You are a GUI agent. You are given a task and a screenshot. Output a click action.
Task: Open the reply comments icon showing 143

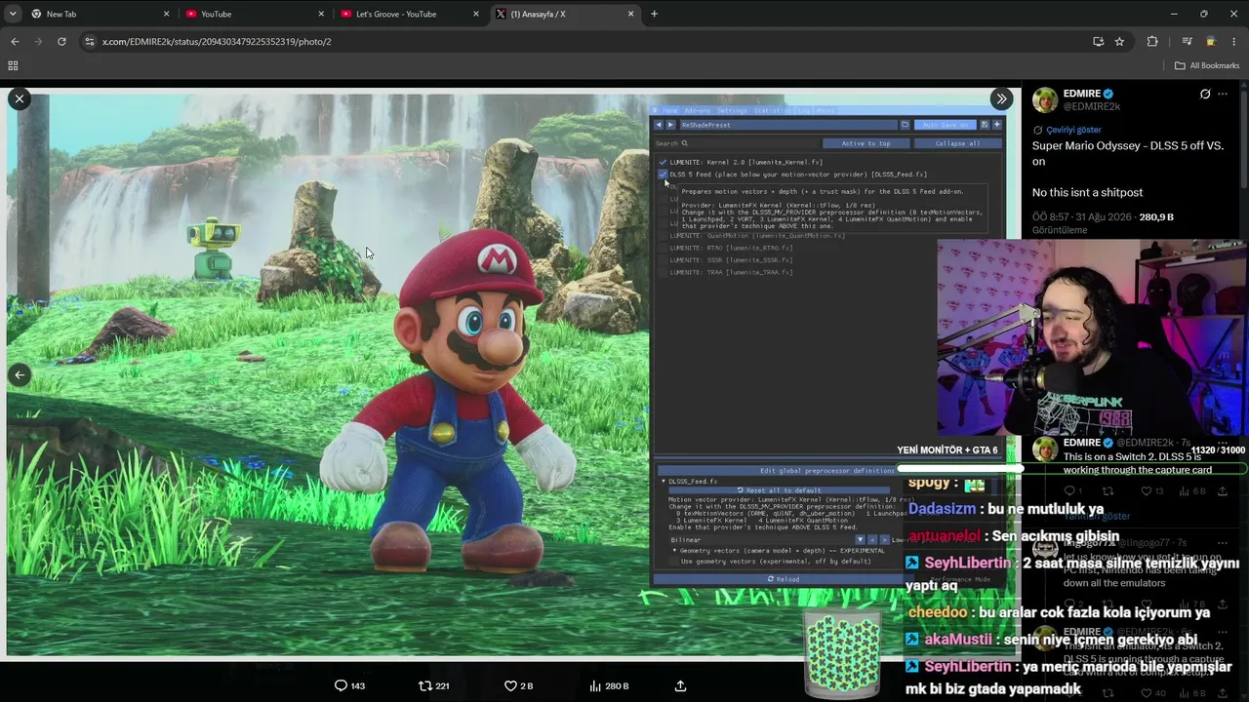pyautogui.click(x=349, y=685)
